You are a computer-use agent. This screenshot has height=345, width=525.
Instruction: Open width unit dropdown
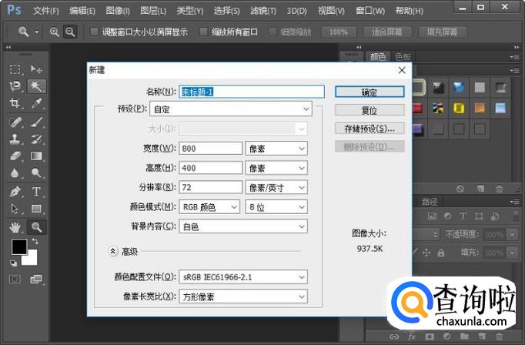coord(276,149)
